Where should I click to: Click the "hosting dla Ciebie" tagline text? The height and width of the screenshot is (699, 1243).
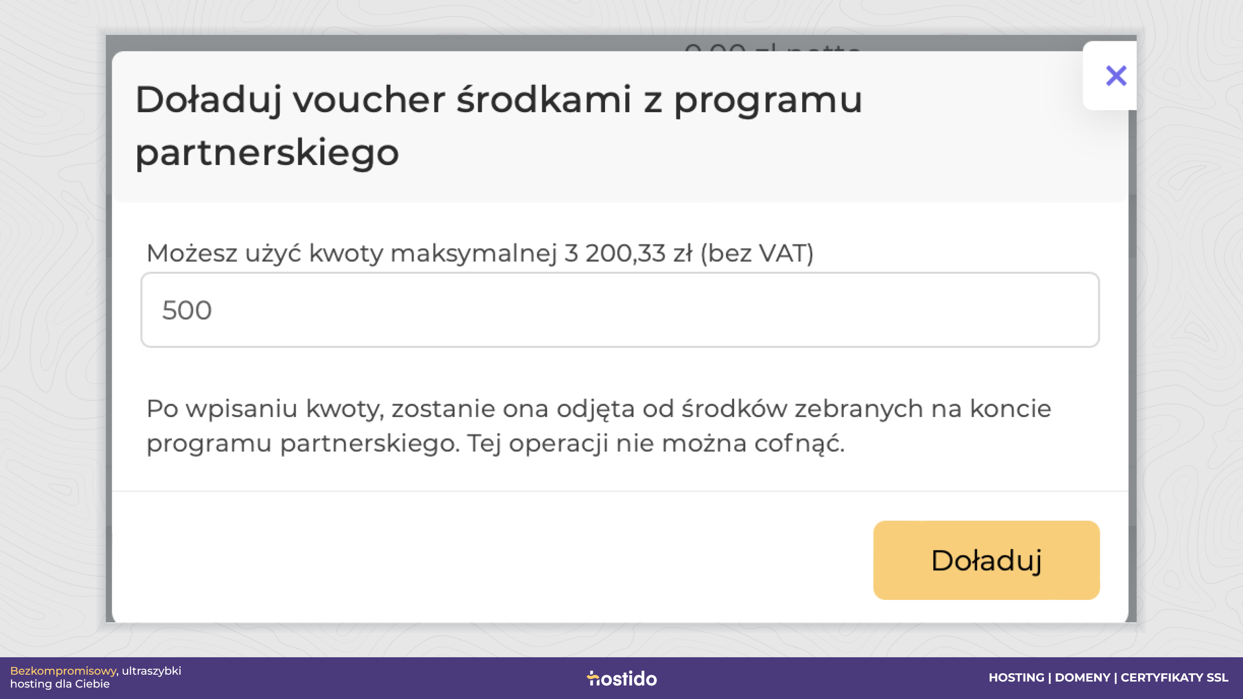[x=60, y=684]
